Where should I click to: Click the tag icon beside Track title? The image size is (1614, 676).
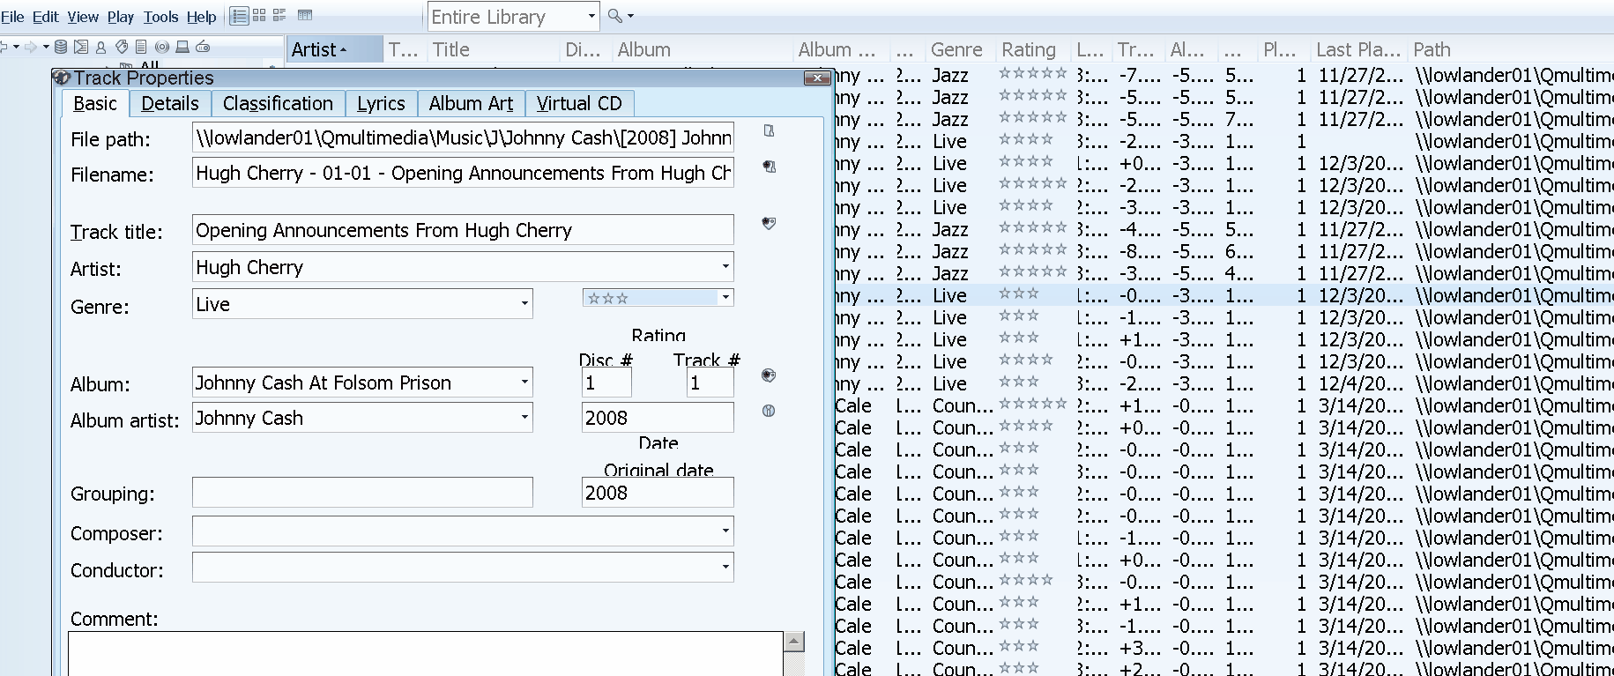point(769,223)
